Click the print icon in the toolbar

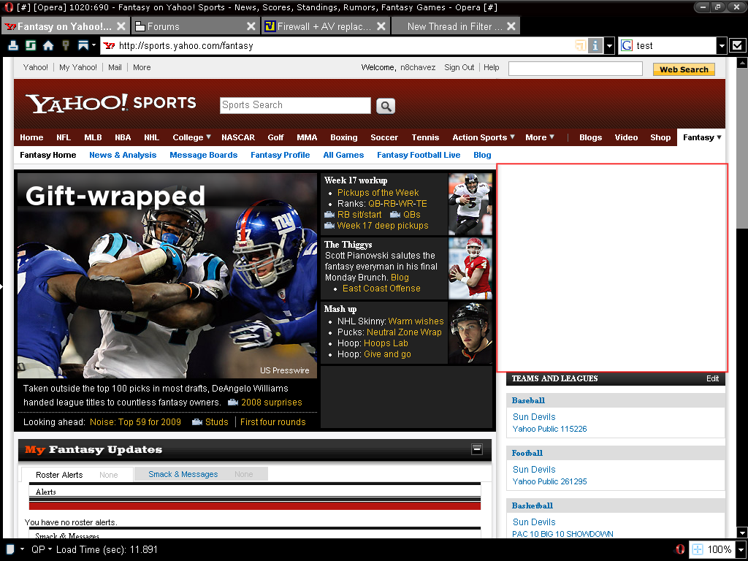13,45
